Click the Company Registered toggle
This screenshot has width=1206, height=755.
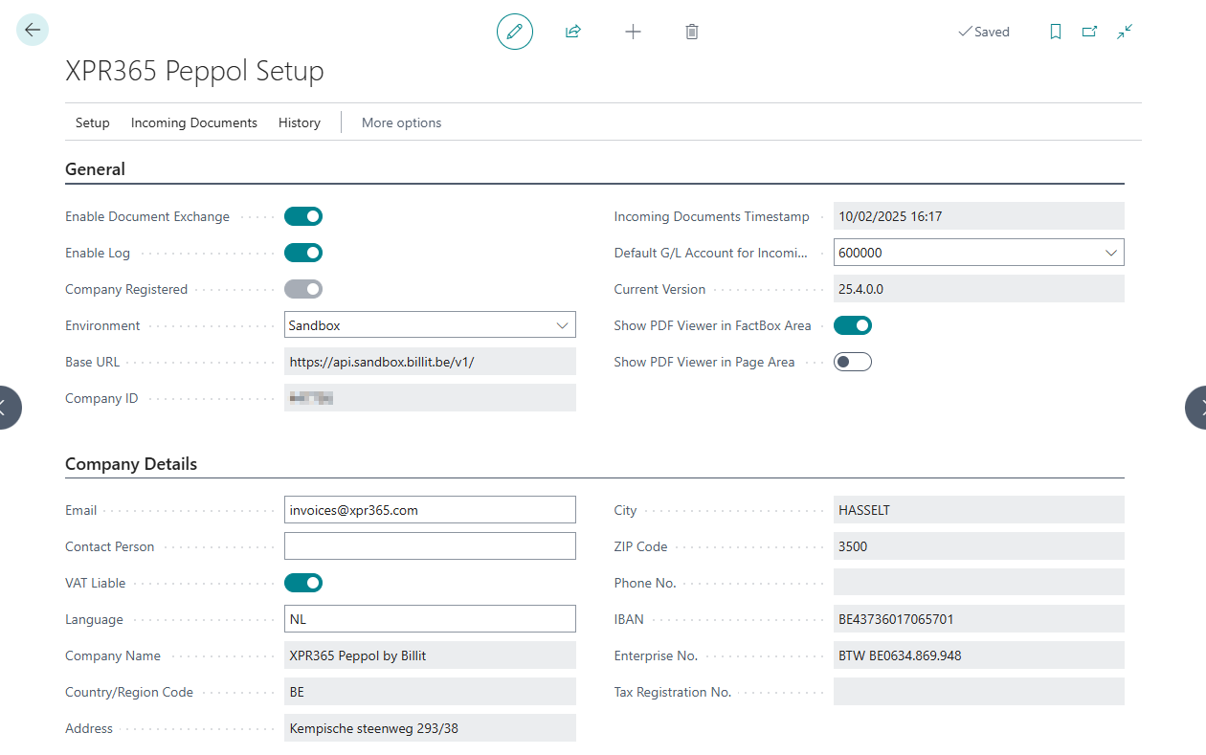303,289
